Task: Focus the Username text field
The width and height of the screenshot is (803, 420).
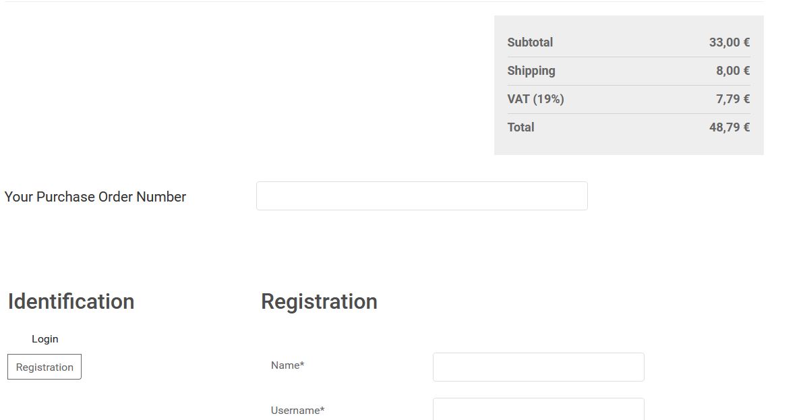Action: 538,409
